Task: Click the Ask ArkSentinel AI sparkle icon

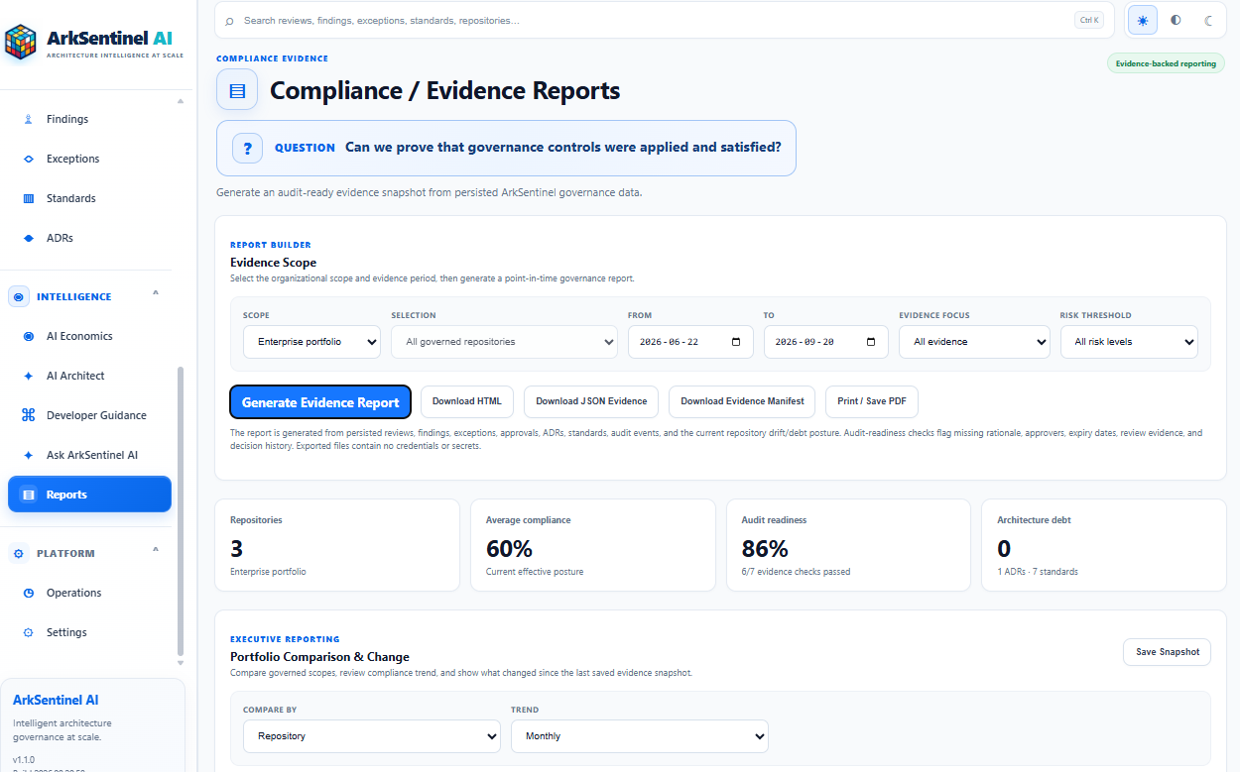Action: point(28,455)
